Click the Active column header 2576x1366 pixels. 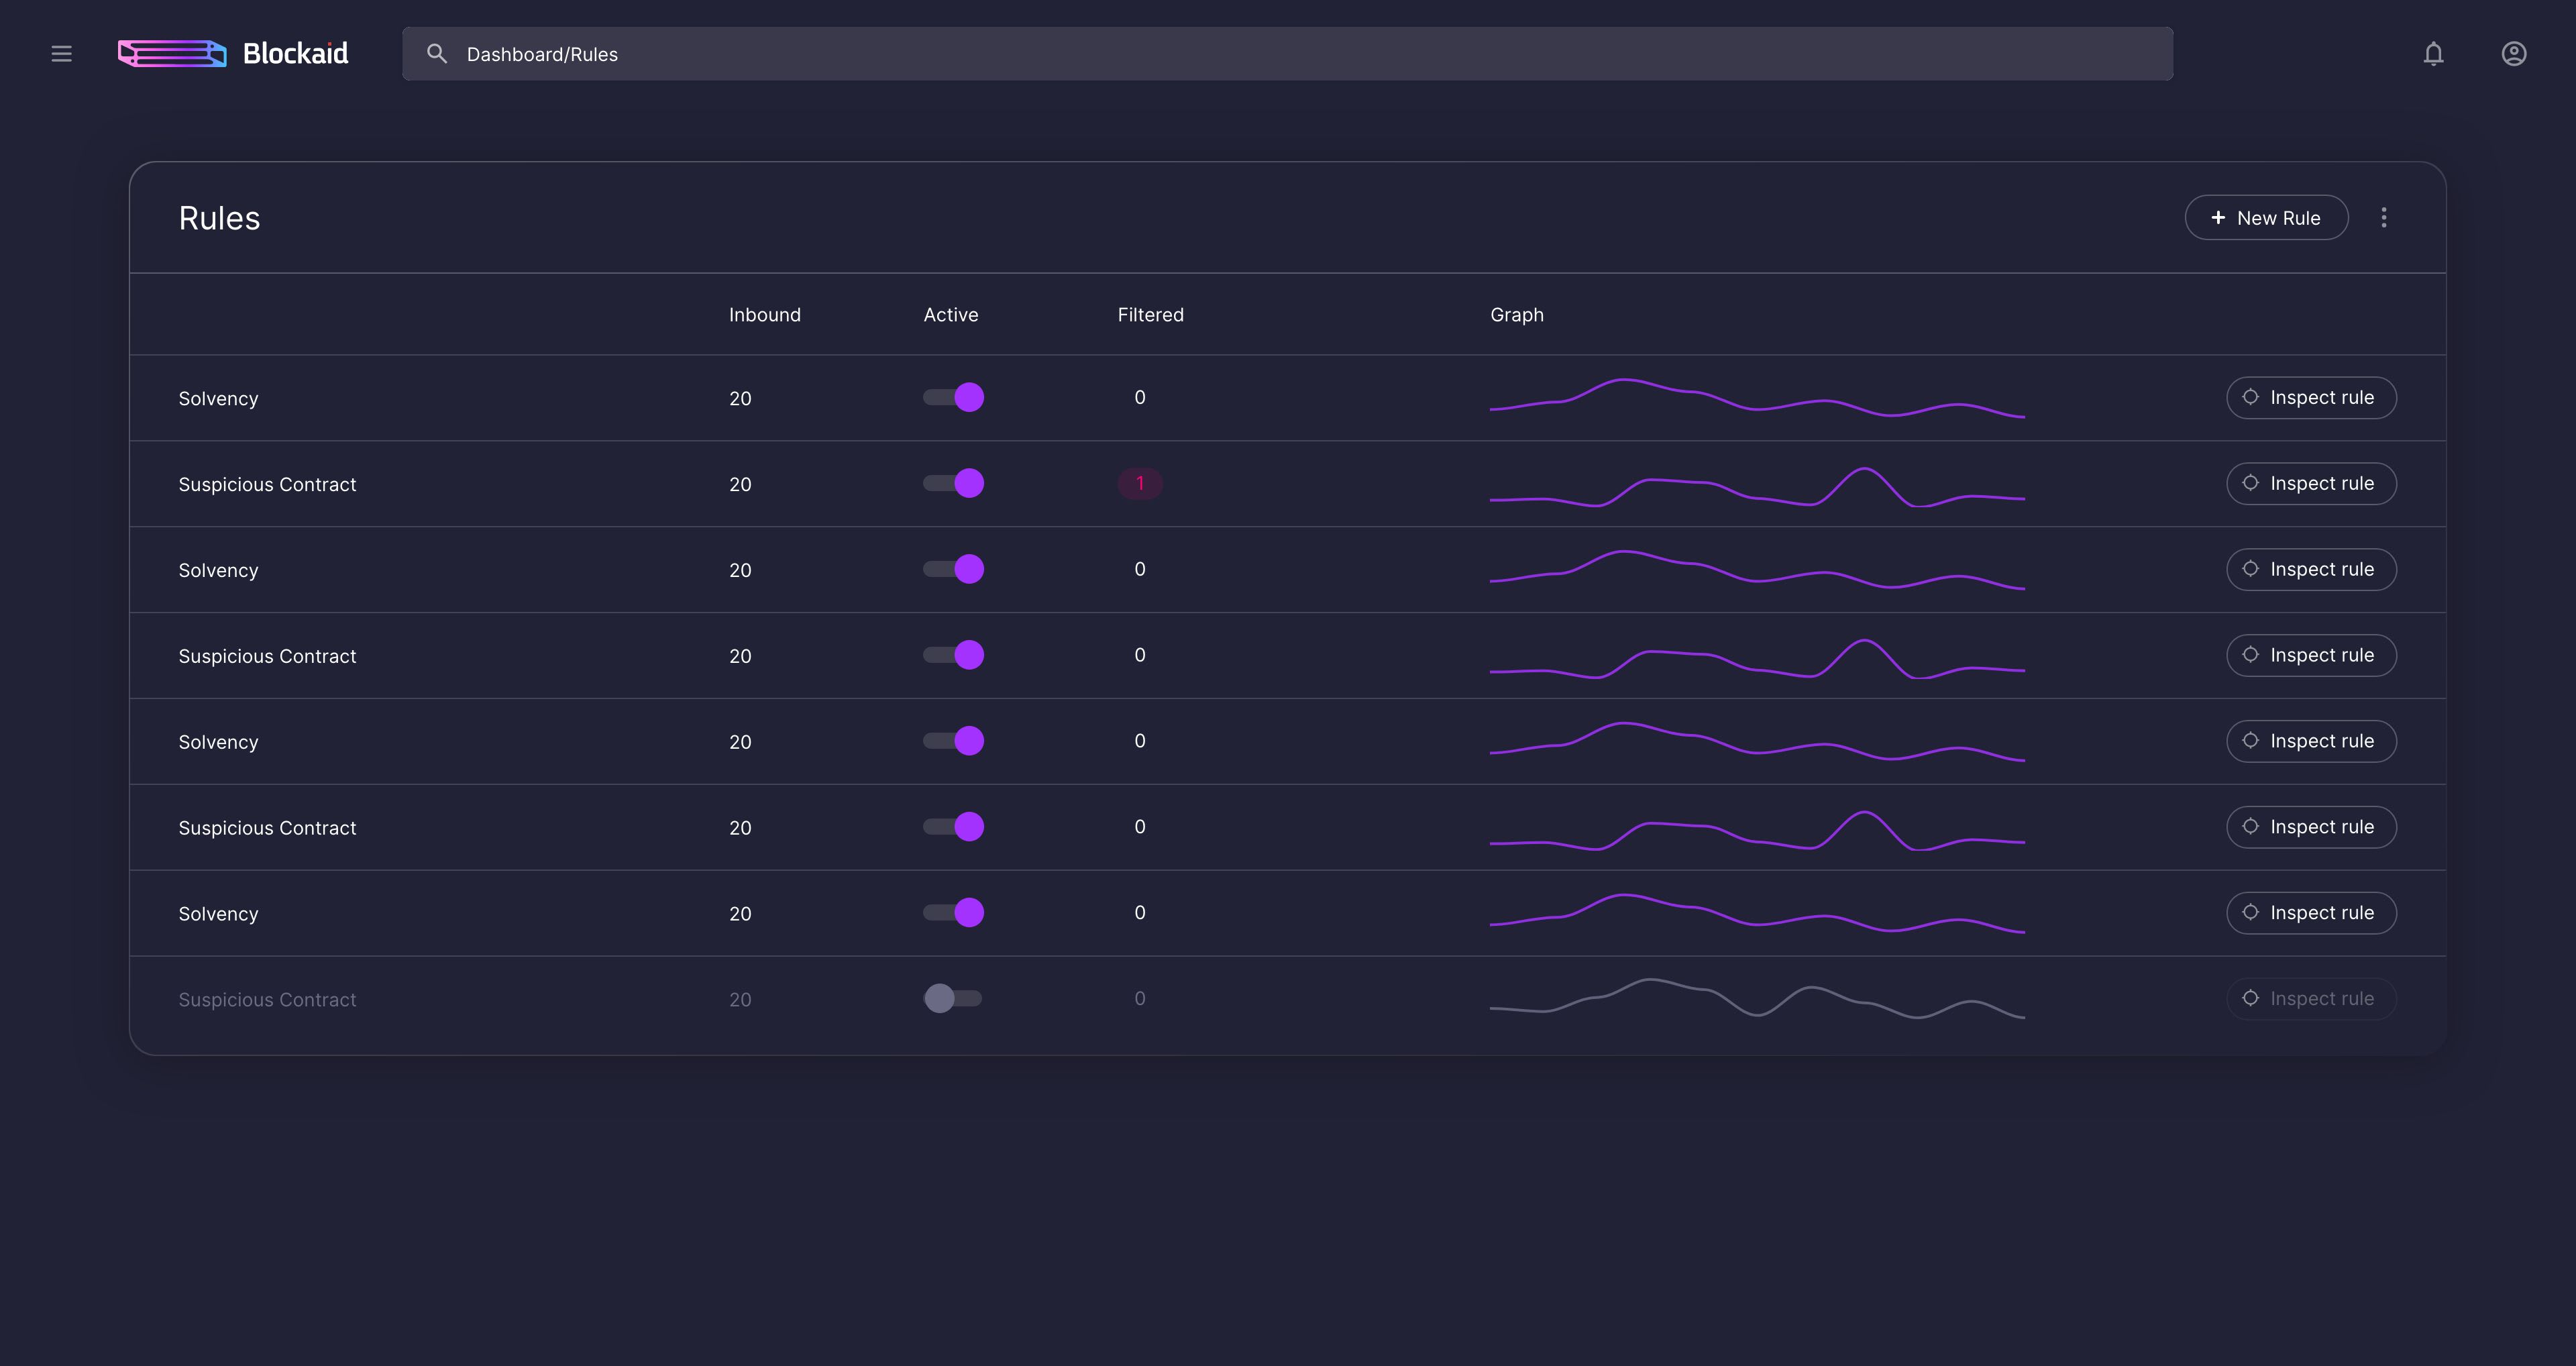point(950,315)
